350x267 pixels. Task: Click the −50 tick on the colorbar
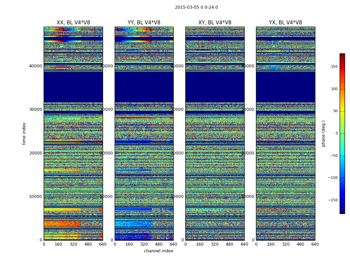tap(334, 156)
